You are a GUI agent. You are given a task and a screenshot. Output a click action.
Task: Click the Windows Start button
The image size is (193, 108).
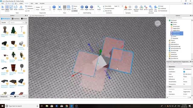[x=2, y=106]
